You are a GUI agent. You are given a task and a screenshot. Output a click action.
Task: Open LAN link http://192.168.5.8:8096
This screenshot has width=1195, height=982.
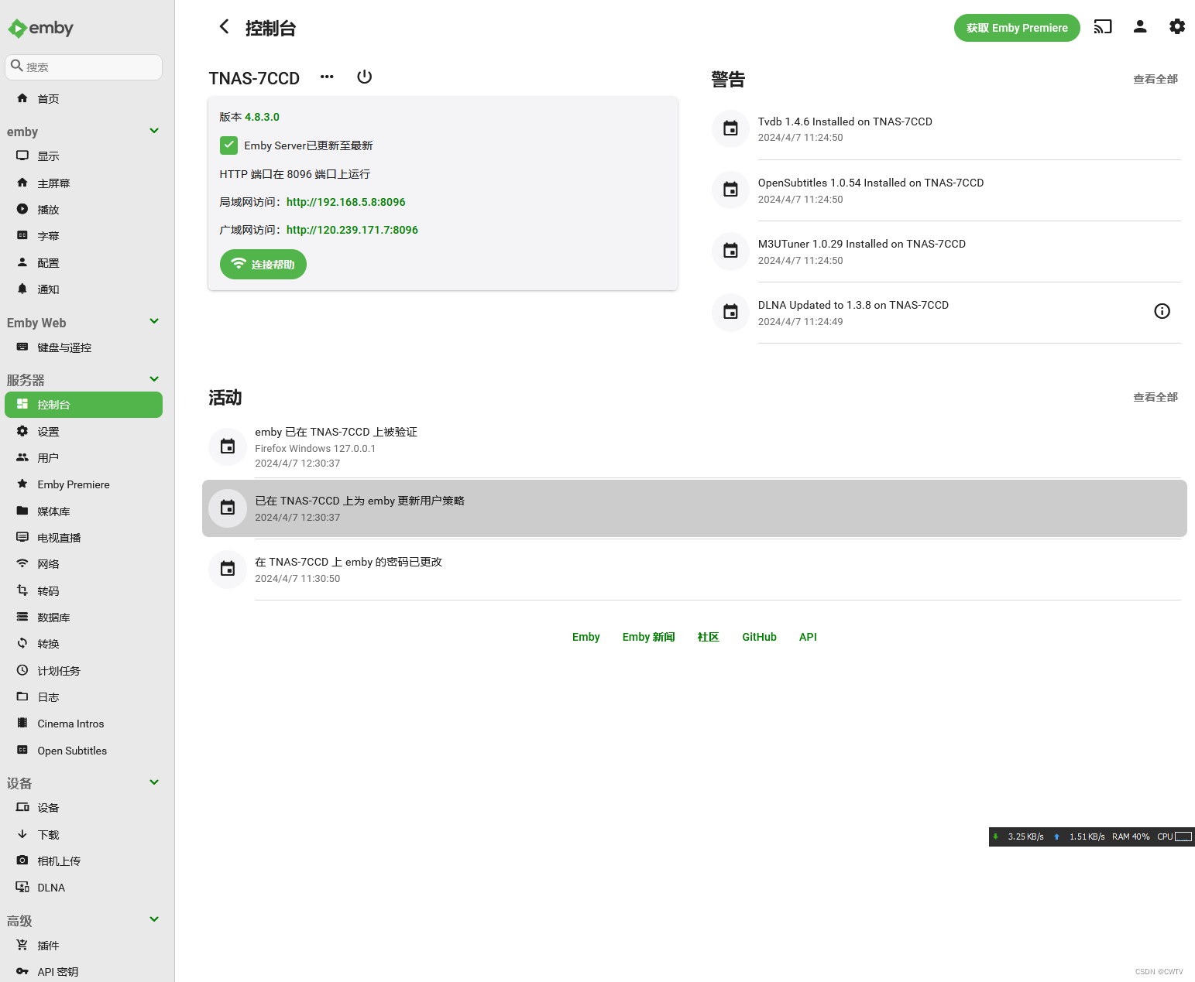pyautogui.click(x=346, y=202)
